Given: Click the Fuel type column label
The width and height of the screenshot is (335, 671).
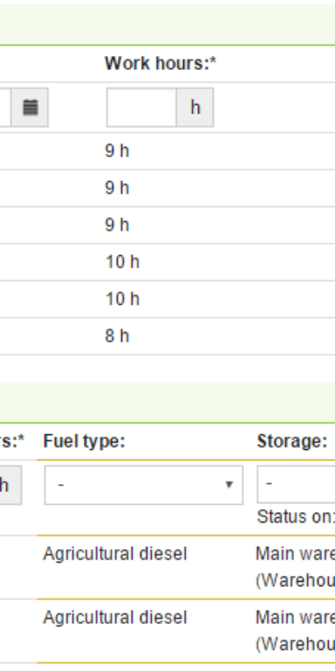Looking at the screenshot, I should click(x=84, y=441).
